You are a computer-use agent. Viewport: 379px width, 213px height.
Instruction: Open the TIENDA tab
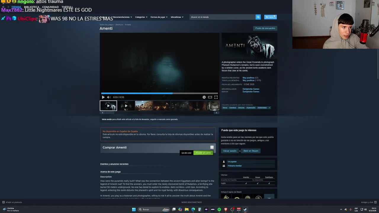pyautogui.click(x=16, y=7)
